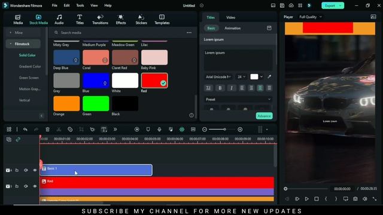The width and height of the screenshot is (383, 215).
Task: Select the Basic 1 title clip on timeline
Action: click(x=96, y=170)
